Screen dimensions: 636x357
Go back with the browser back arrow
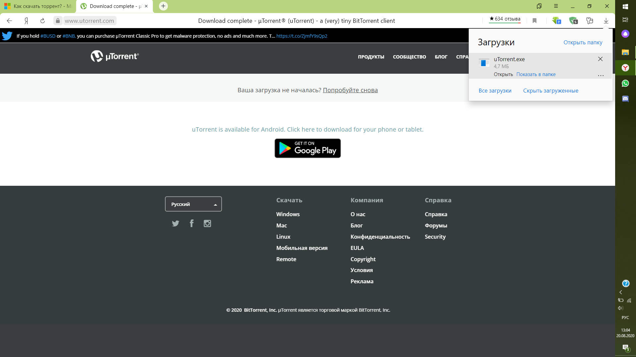[9, 21]
